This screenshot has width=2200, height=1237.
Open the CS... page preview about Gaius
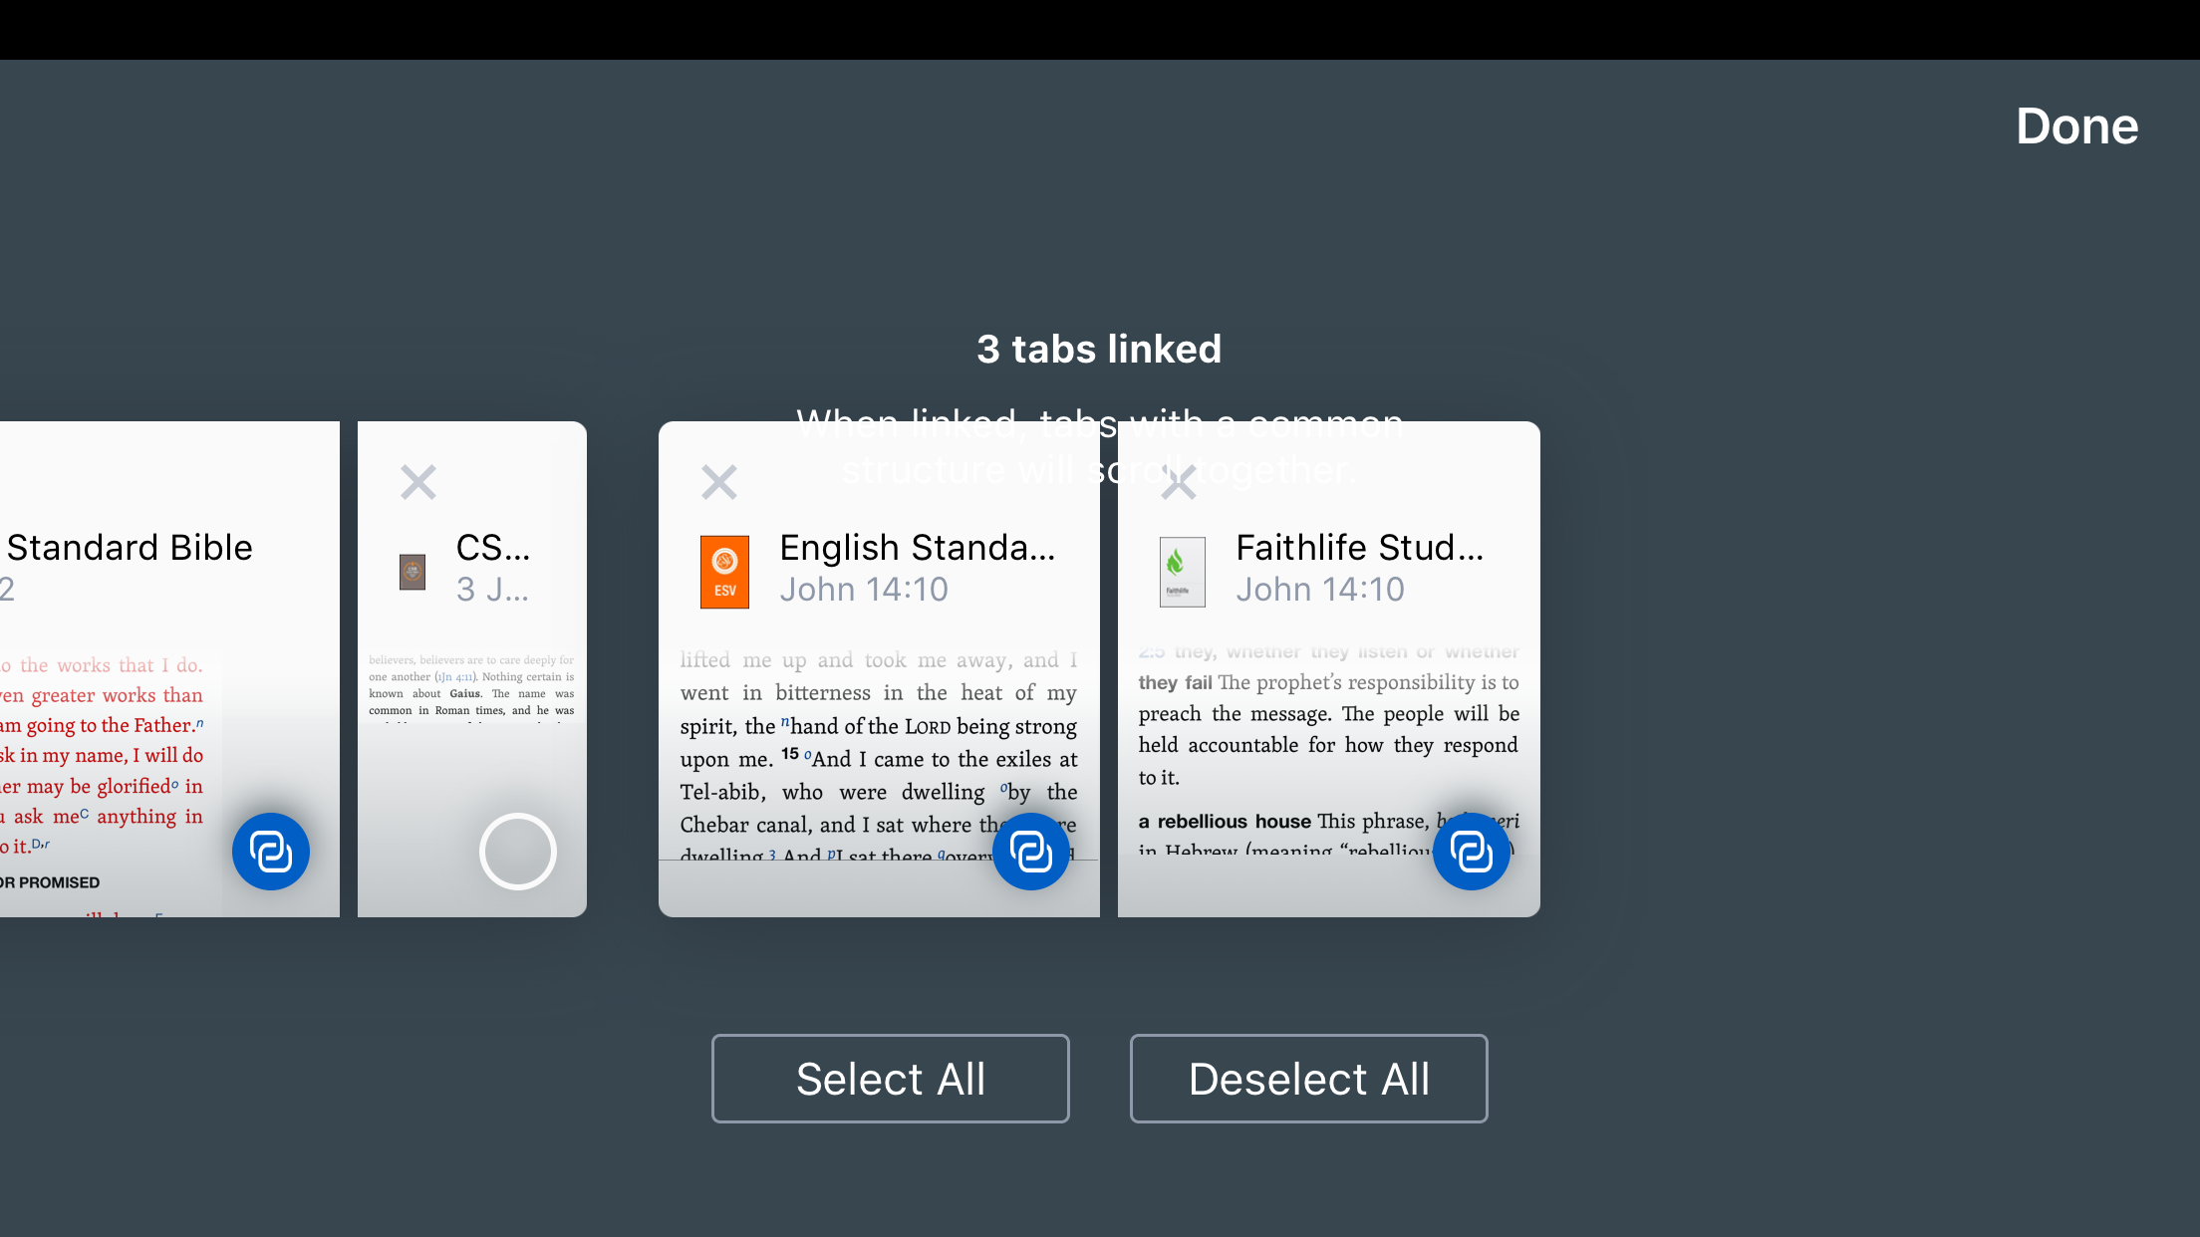471,685
